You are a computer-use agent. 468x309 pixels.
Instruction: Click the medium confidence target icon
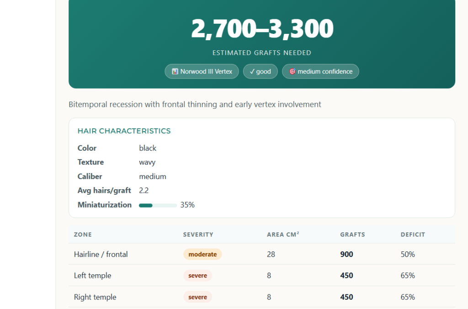pos(292,71)
